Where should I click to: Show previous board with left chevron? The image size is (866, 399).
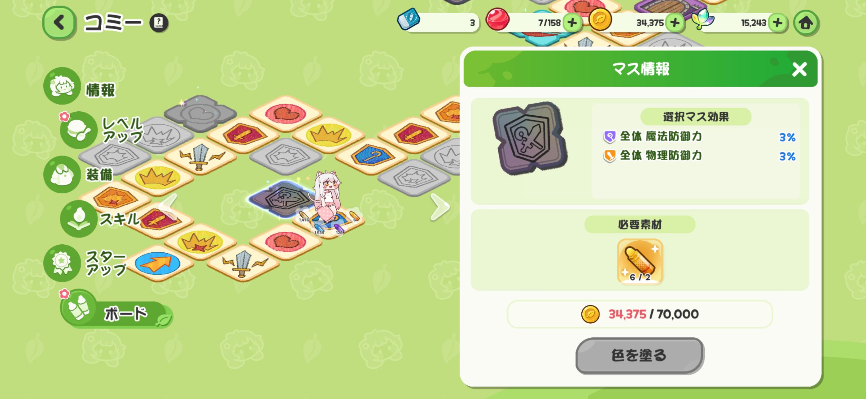click(x=168, y=207)
